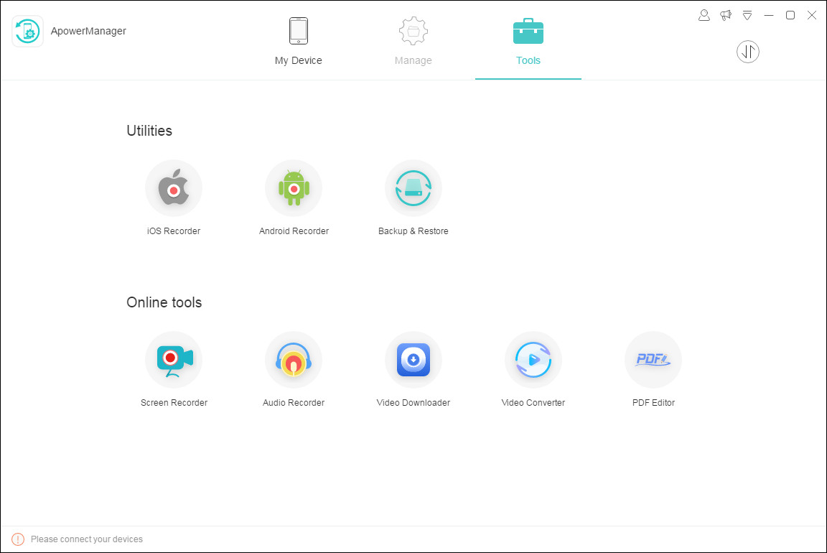The width and height of the screenshot is (827, 553).
Task: Switch to the Manage tab
Action: pos(413,42)
